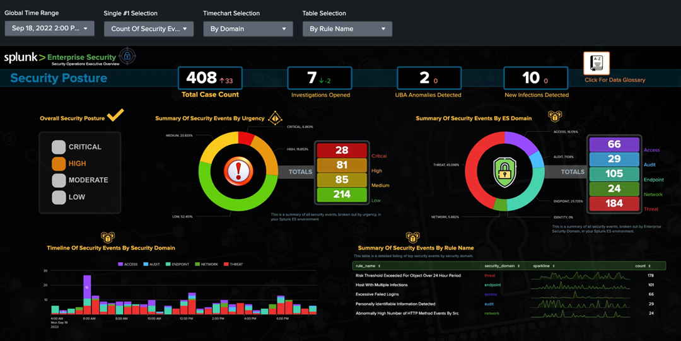Sort table by the count column header

(x=641, y=266)
